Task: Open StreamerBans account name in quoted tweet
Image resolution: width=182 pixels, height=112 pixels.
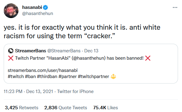Action: point(30,51)
